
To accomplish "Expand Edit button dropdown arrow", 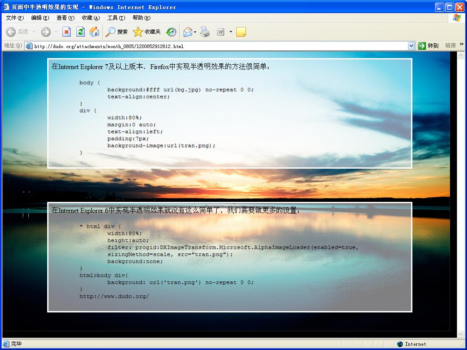I will pyautogui.click(x=231, y=32).
